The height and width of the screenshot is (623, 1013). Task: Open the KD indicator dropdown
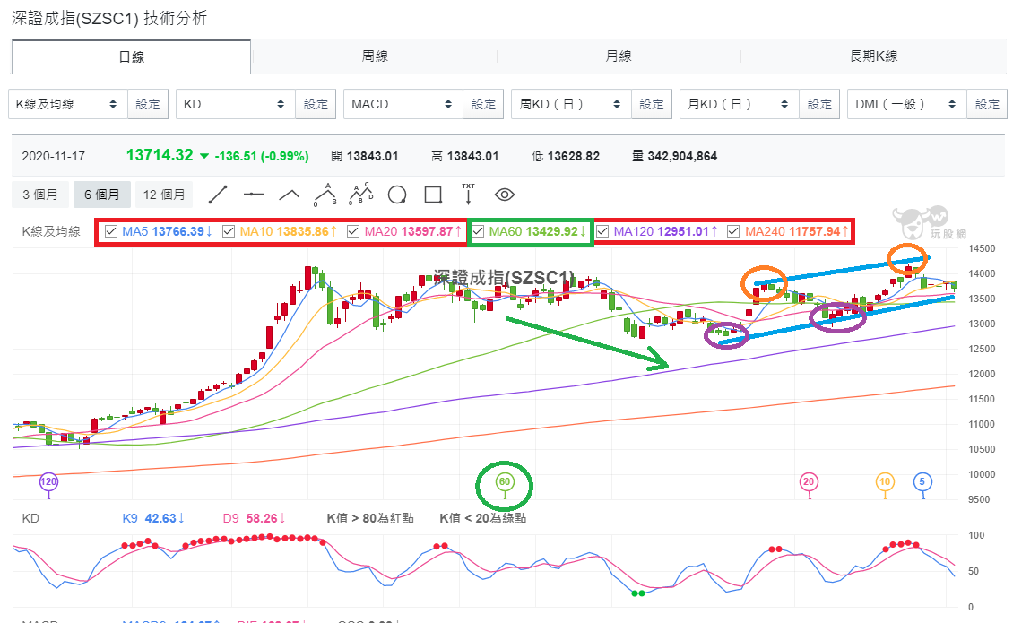(x=236, y=104)
